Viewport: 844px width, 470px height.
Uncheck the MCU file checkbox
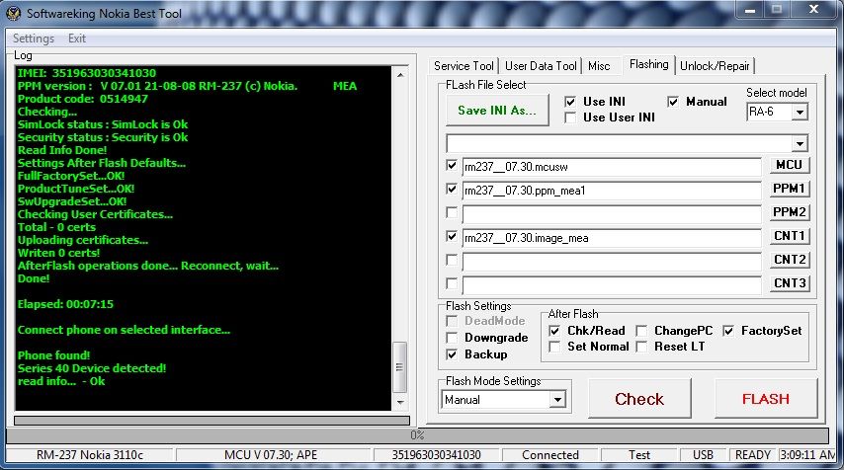click(x=452, y=166)
